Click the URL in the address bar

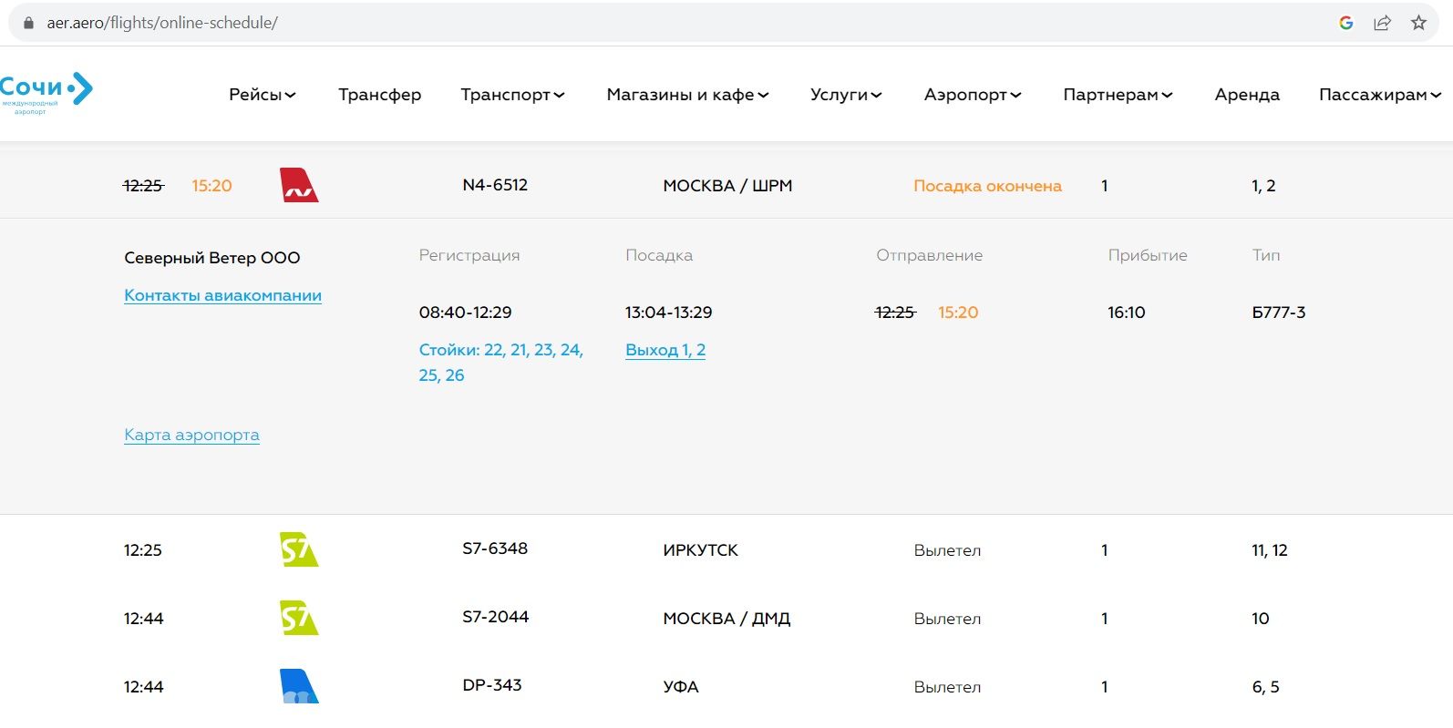(162, 23)
